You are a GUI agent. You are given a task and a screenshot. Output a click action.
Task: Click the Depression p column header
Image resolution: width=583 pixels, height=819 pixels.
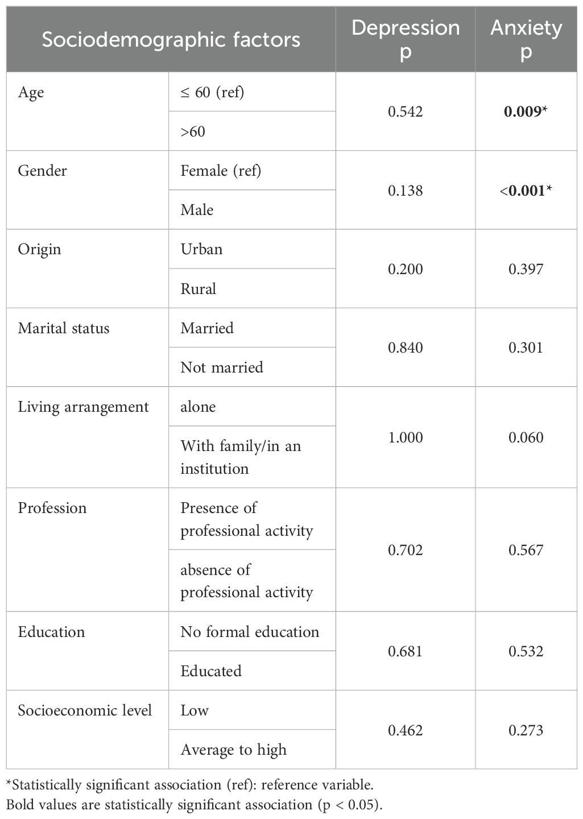[406, 39]
